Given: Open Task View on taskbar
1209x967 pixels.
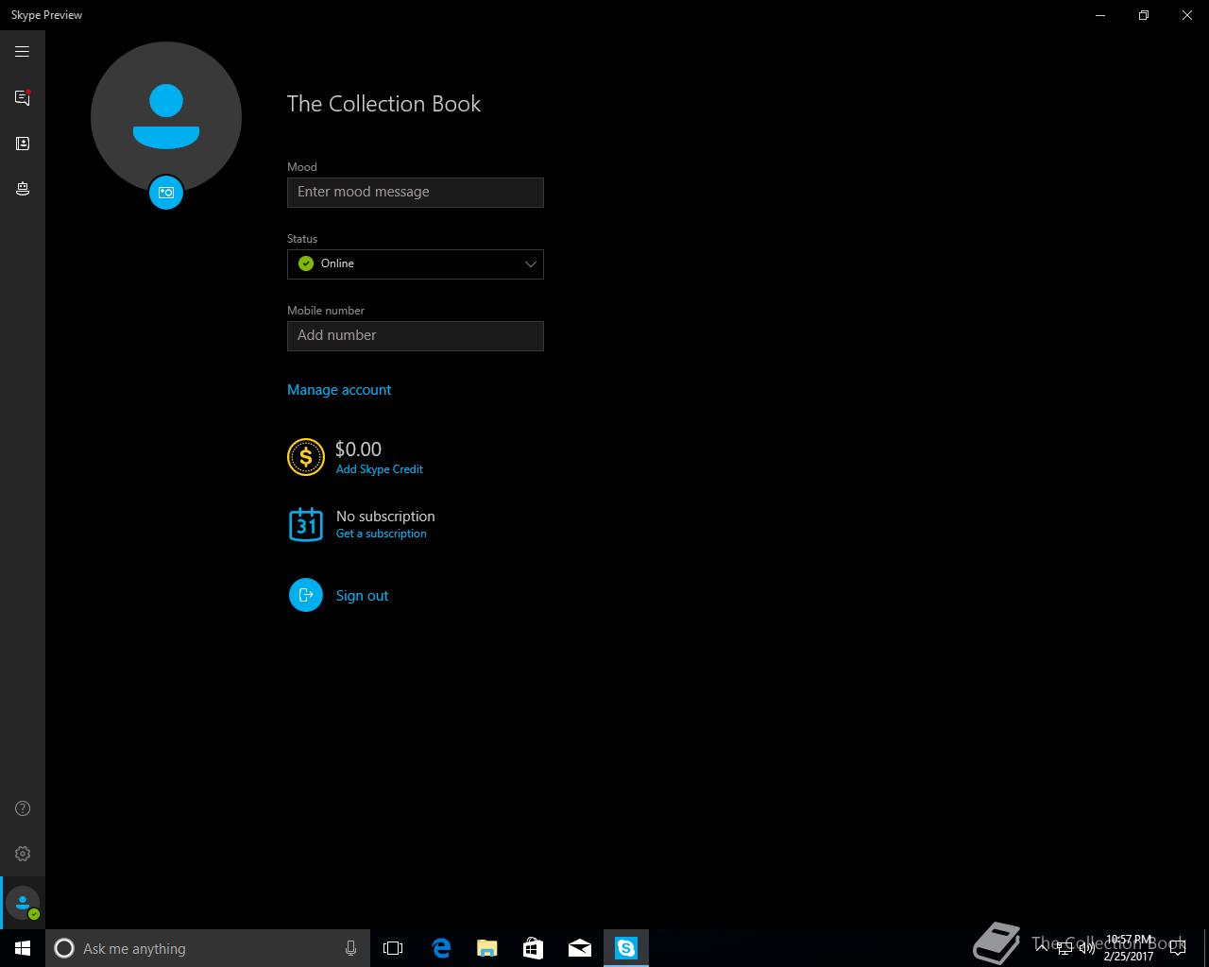Looking at the screenshot, I should click(393, 948).
